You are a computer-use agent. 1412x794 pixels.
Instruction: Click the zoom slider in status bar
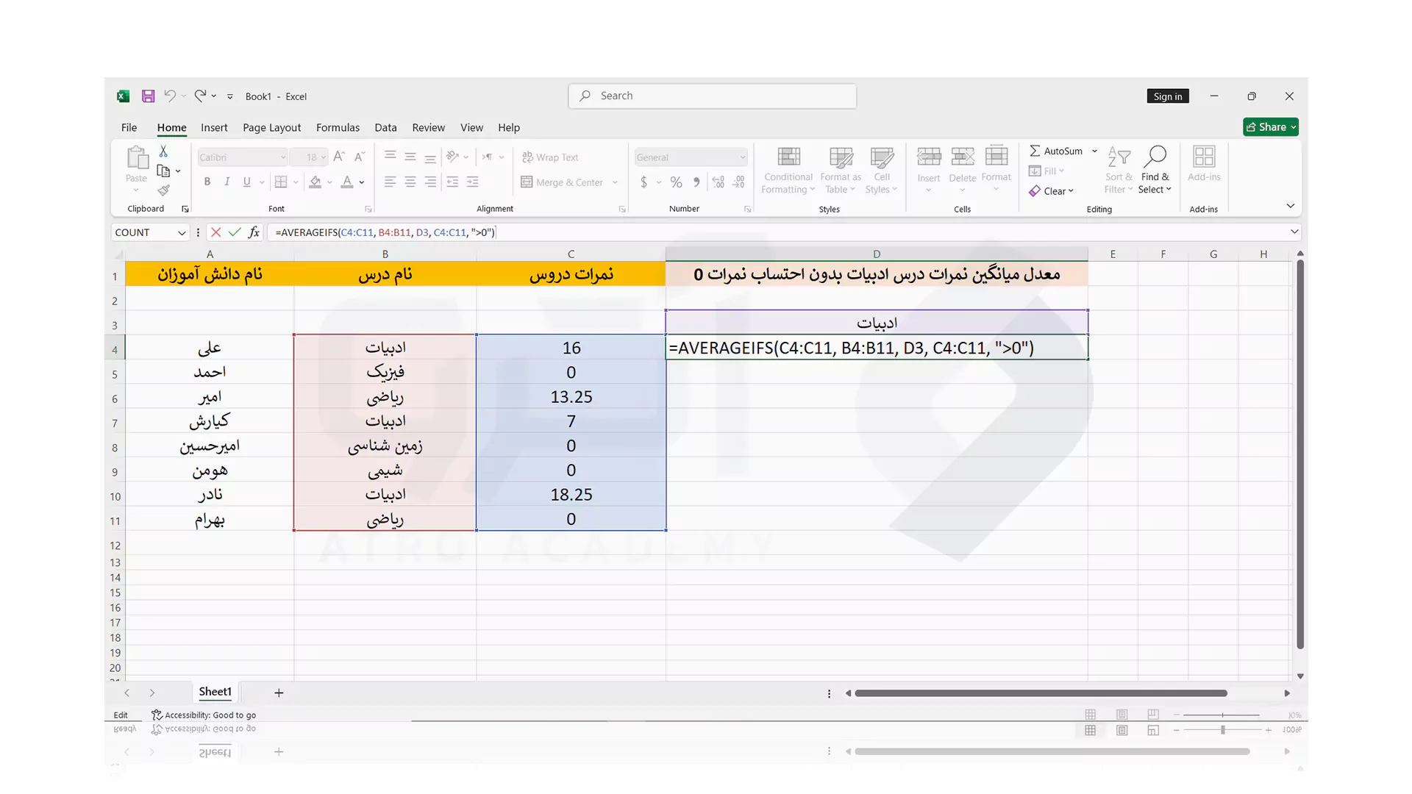[x=1222, y=715]
